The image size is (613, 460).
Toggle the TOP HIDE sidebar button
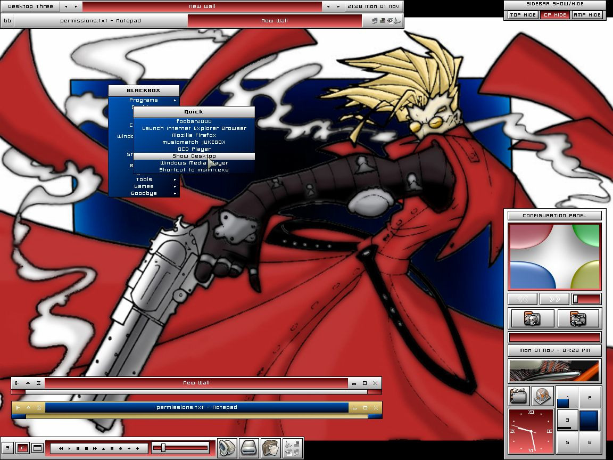523,15
